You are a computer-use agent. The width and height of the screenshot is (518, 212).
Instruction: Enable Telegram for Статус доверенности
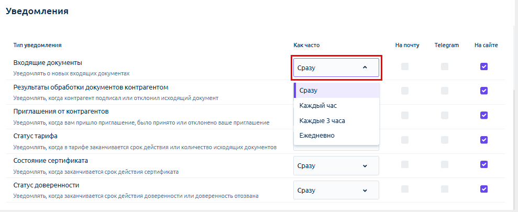coord(445,189)
